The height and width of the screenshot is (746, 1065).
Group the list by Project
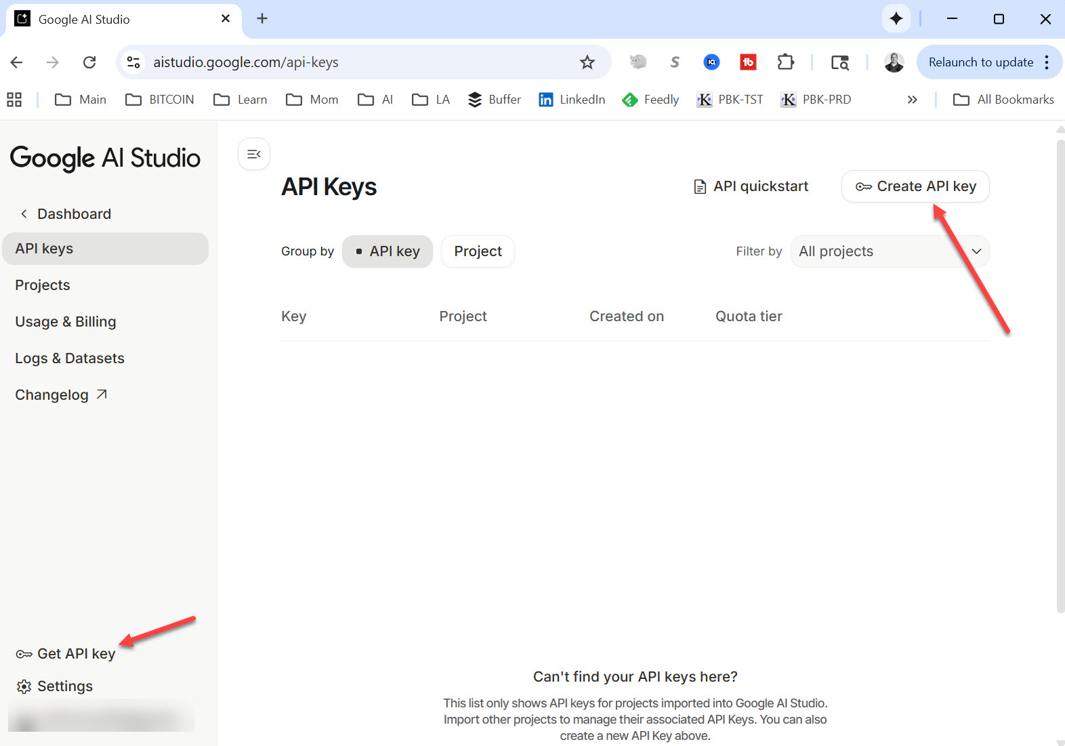478,251
